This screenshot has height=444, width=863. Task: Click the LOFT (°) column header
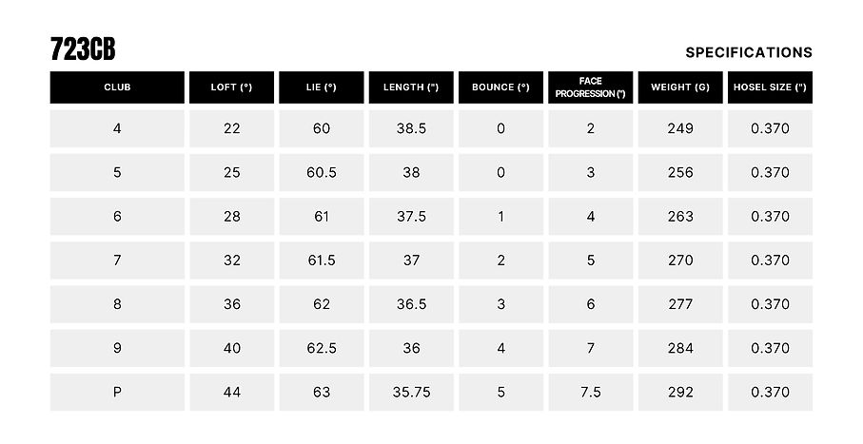point(231,87)
